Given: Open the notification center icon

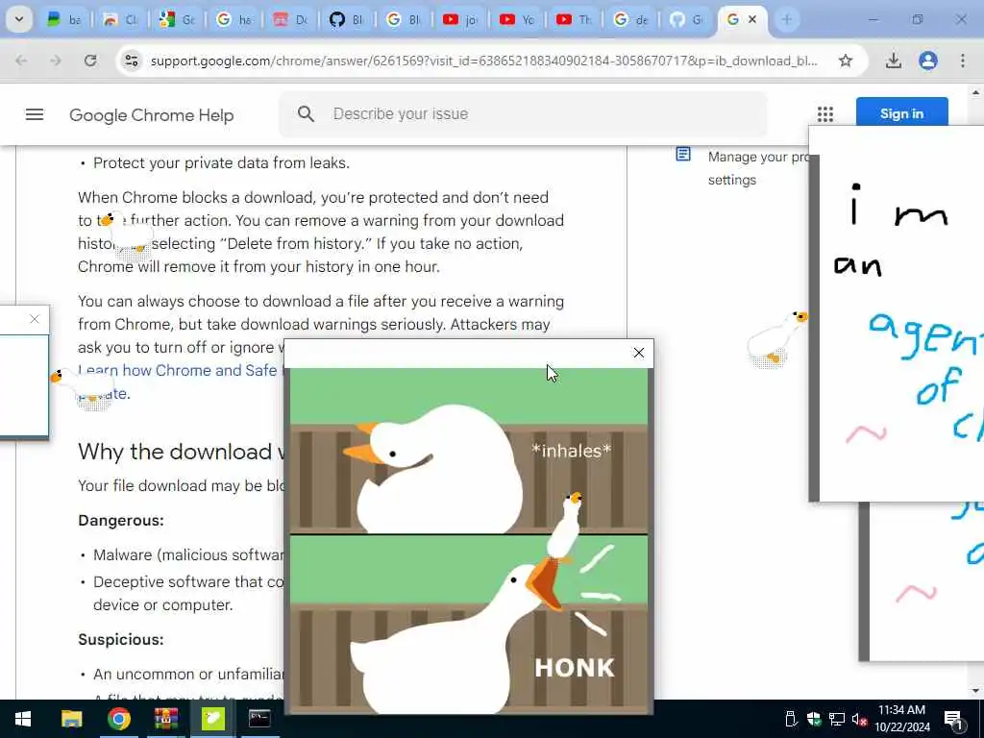Looking at the screenshot, I should pos(953,719).
